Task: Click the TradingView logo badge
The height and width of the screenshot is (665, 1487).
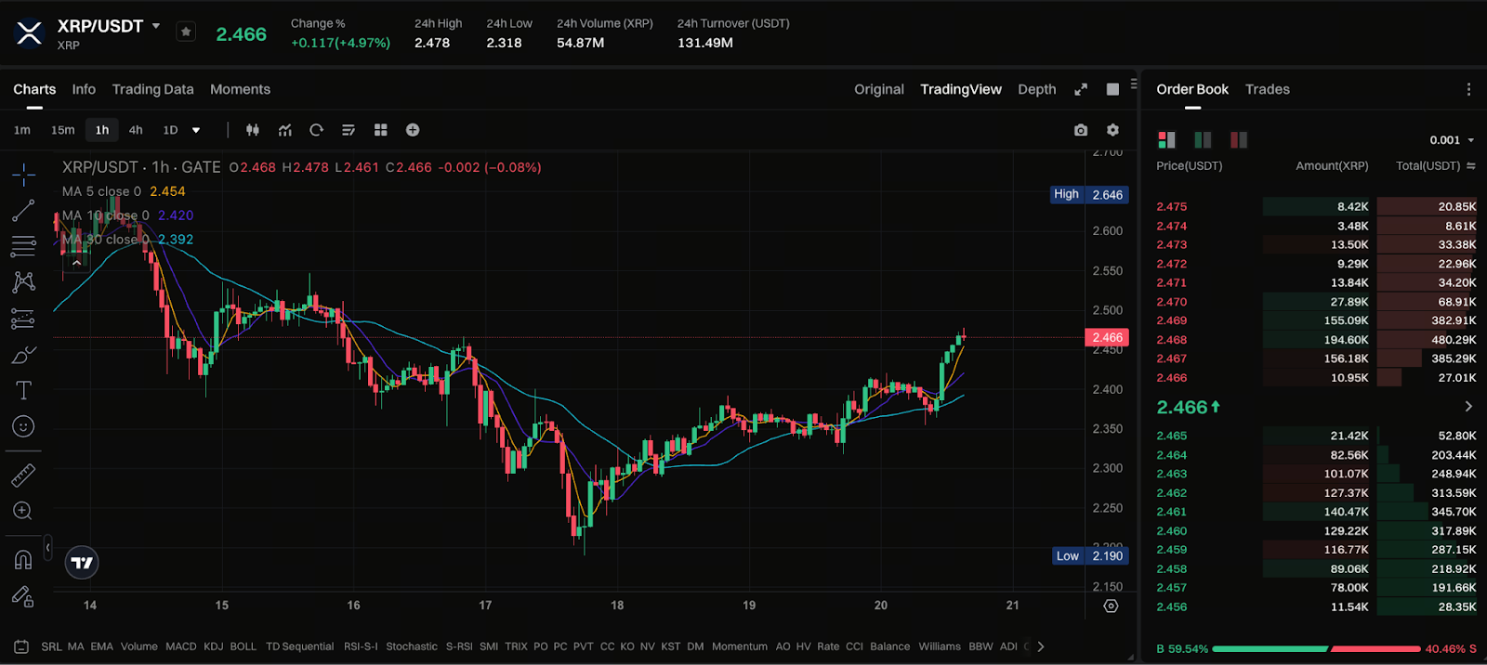Action: [x=82, y=562]
